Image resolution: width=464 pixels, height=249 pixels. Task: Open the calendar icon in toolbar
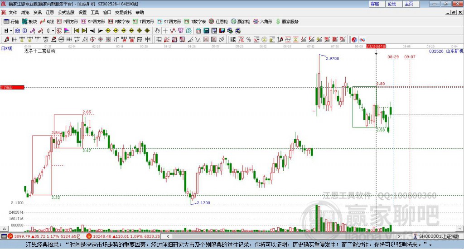click(198, 31)
